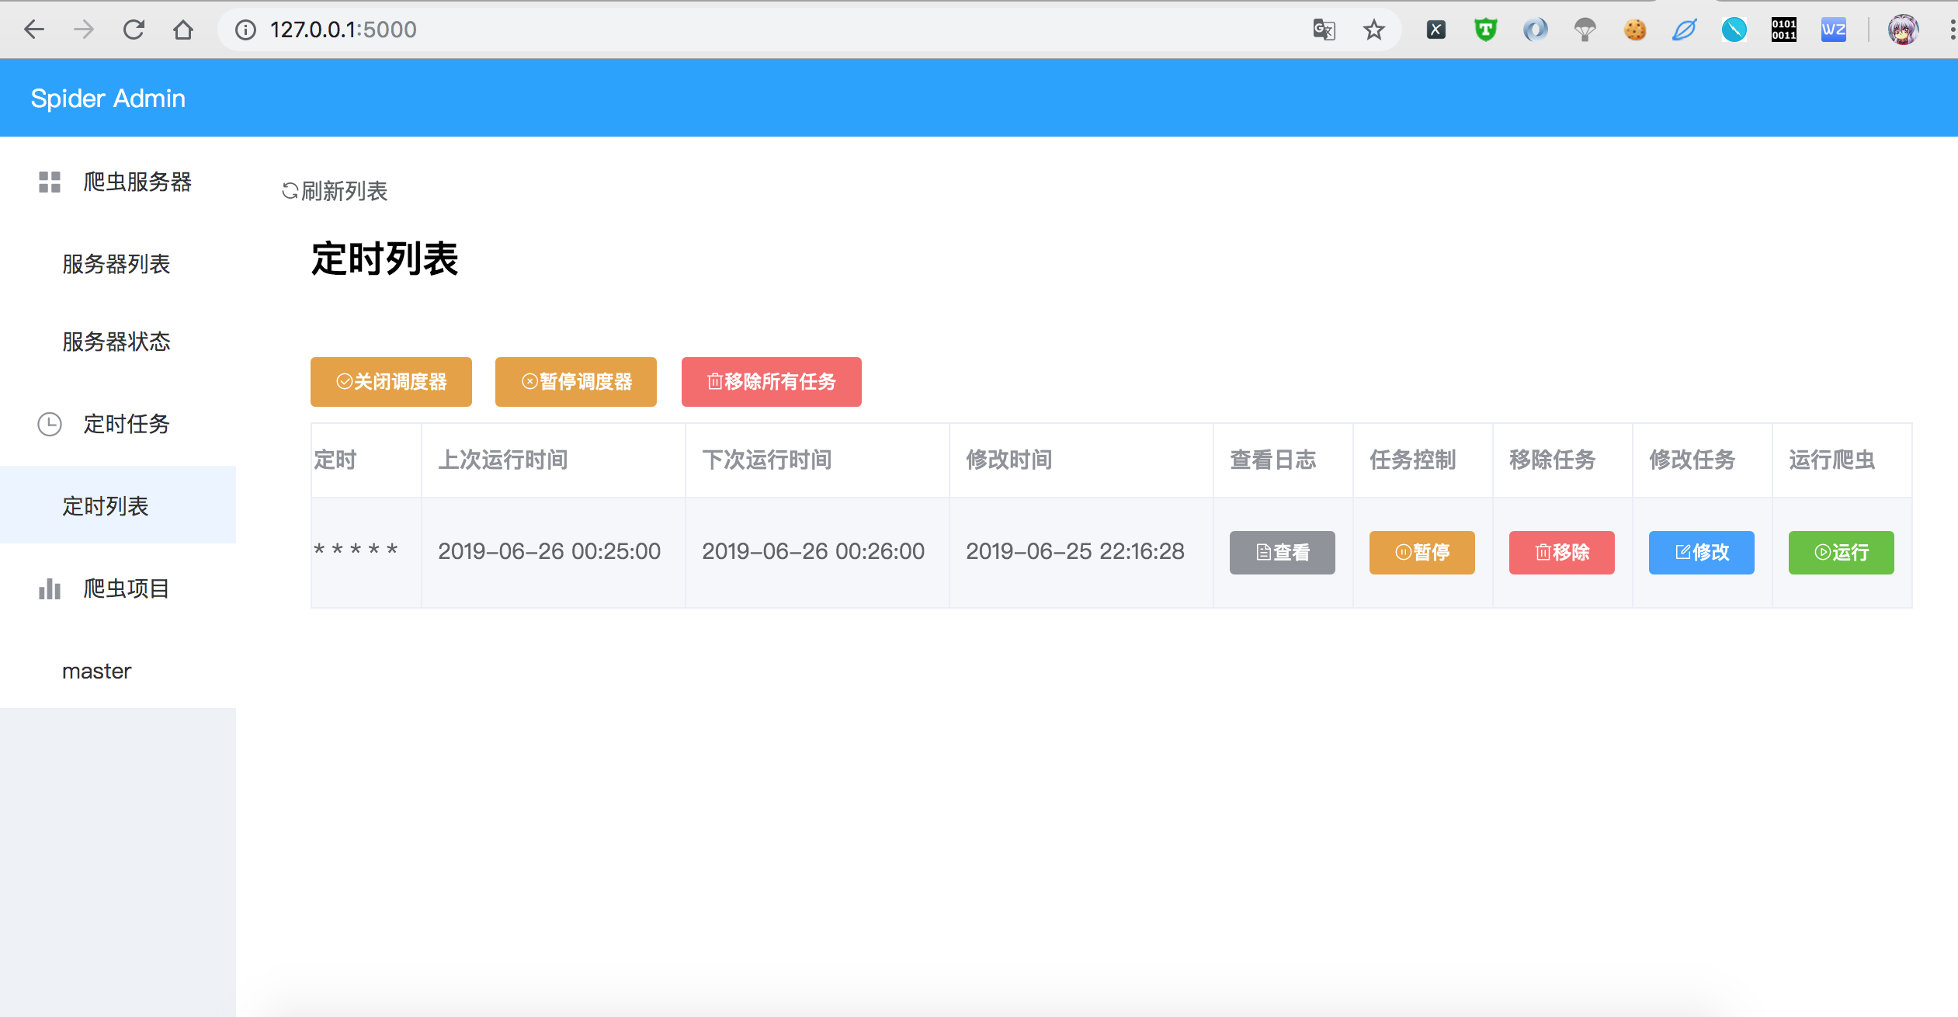Pause the task with 暂停 button
Viewport: 1958px width, 1017px height.
point(1422,553)
